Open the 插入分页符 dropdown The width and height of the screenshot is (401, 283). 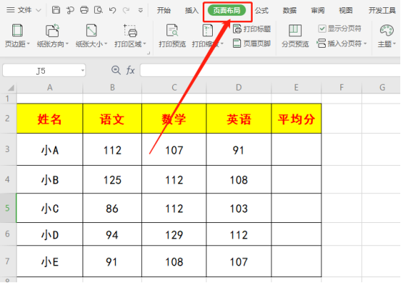pyautogui.click(x=342, y=43)
